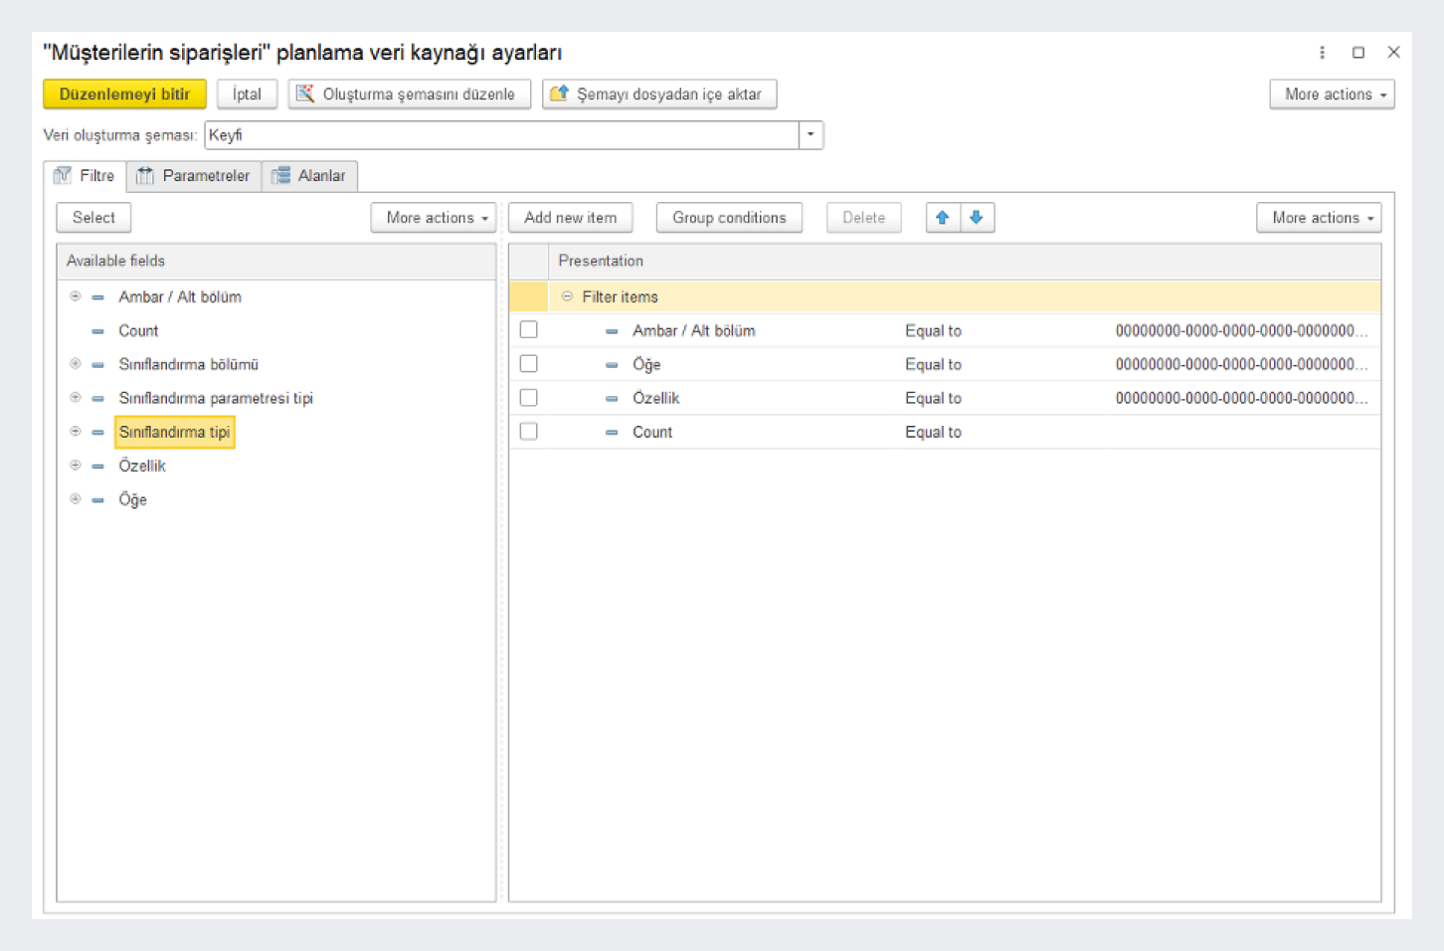The image size is (1444, 951).
Task: Click the Filtre tab funnel icon
Action: point(64,176)
